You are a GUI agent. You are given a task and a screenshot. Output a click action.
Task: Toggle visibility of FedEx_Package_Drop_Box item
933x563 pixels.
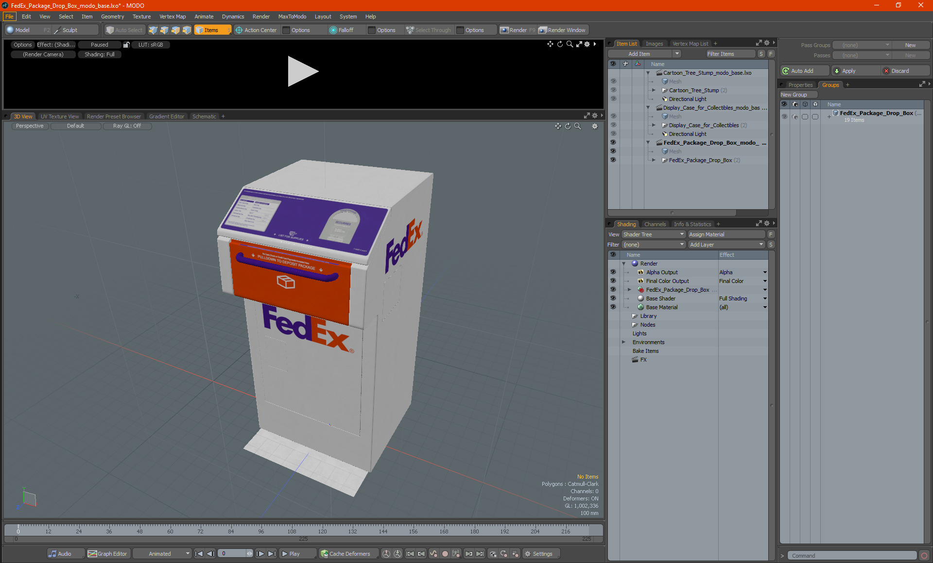click(613, 160)
